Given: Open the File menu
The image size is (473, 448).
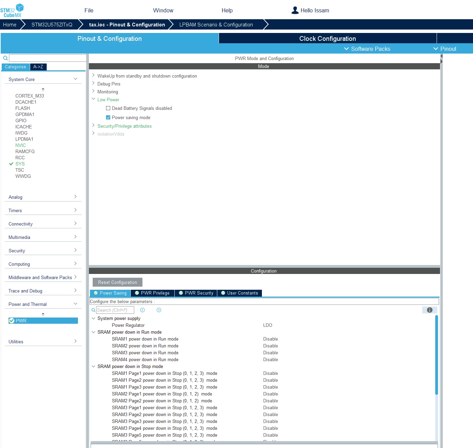Looking at the screenshot, I should click(89, 10).
